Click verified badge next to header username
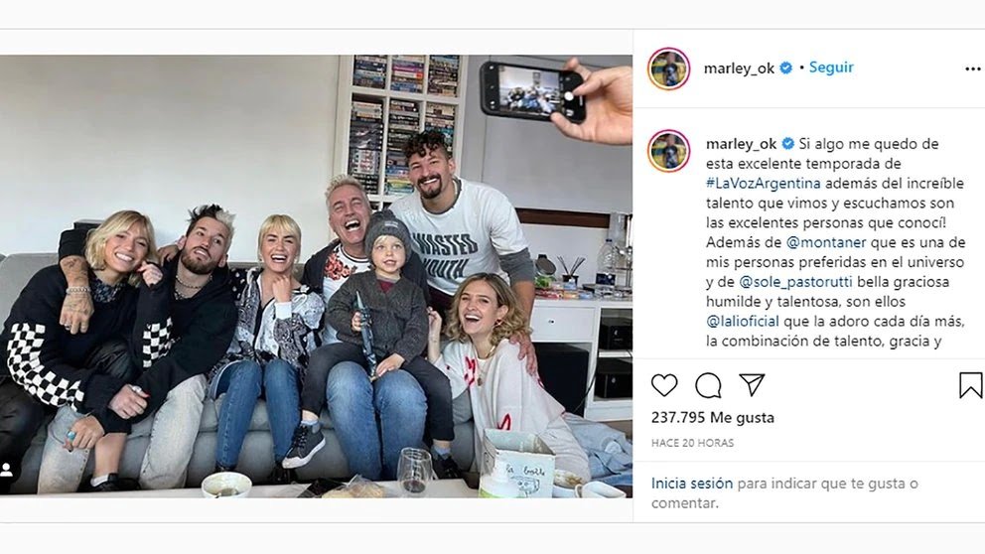985x554 pixels. (785, 68)
